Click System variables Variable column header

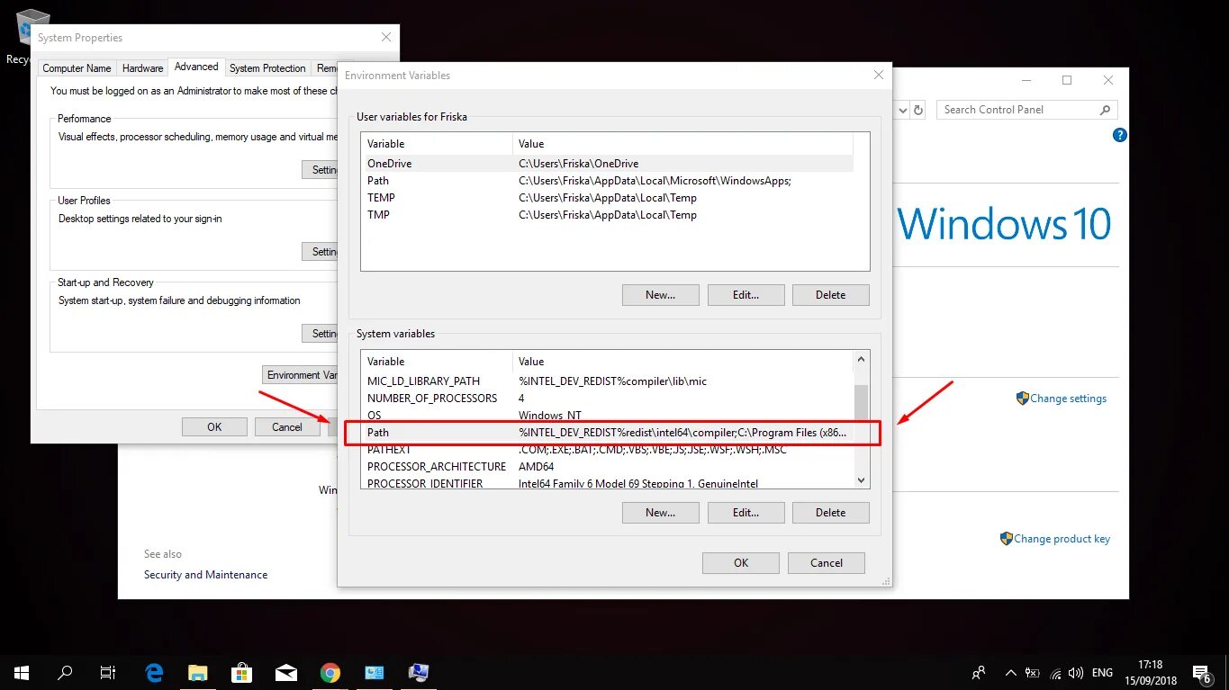point(437,362)
